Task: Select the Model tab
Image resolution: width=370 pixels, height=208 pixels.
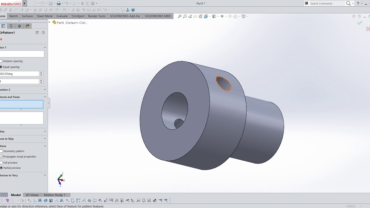Action: pos(16,195)
